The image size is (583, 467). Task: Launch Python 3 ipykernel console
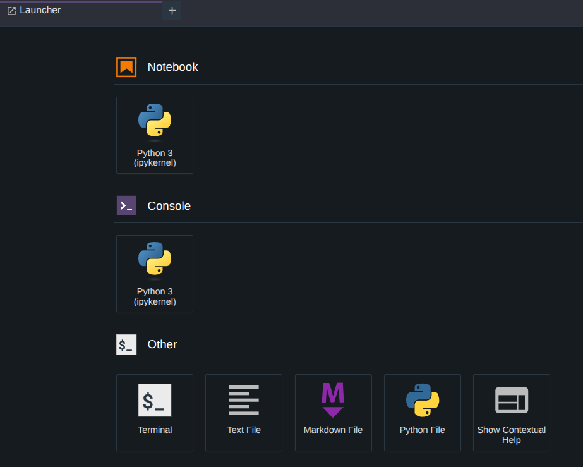[155, 274]
